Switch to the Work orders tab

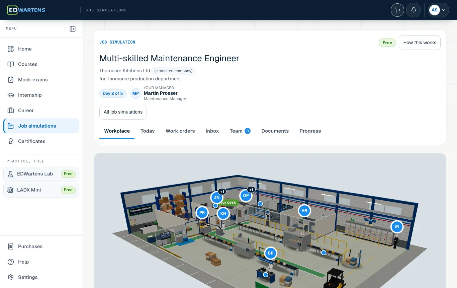180,131
